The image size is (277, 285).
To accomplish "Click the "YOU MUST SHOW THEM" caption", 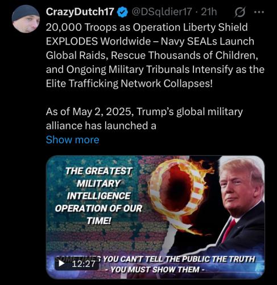I will coord(156,270).
